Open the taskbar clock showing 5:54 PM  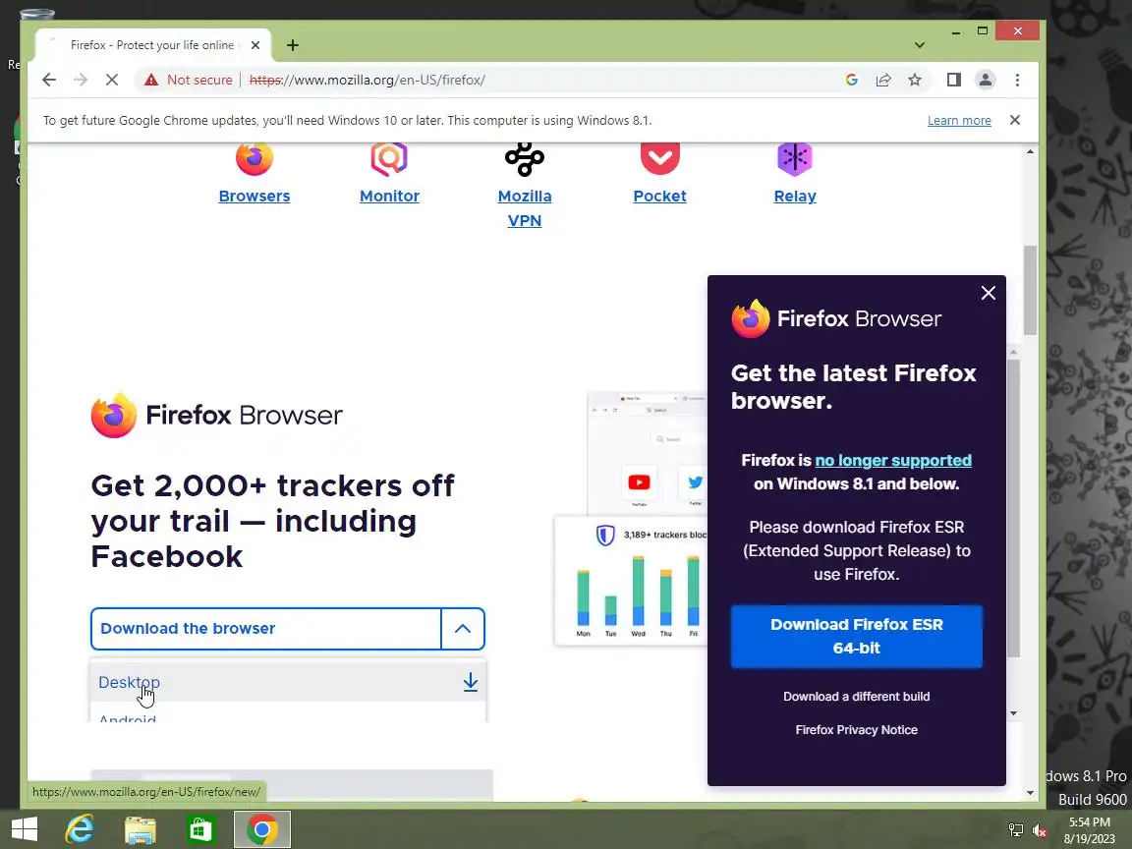1090,830
